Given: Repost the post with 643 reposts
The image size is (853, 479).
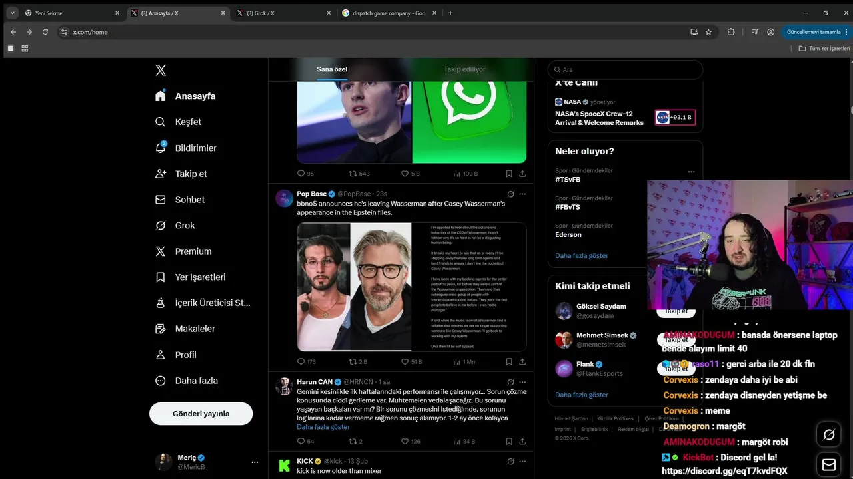Looking at the screenshot, I should [x=359, y=174].
